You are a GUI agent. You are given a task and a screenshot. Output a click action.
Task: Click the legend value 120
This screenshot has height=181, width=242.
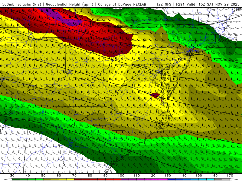pos(152,176)
